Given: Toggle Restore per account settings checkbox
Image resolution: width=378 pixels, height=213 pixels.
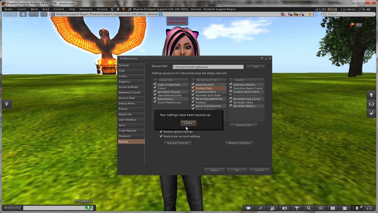Looking at the screenshot, I should coord(161,136).
